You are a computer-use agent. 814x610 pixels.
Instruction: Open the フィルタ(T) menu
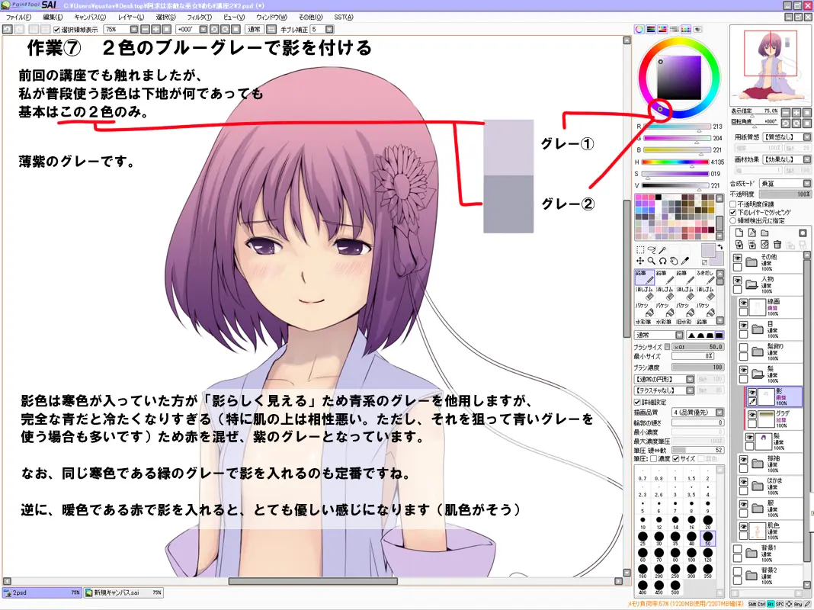pyautogui.click(x=200, y=17)
